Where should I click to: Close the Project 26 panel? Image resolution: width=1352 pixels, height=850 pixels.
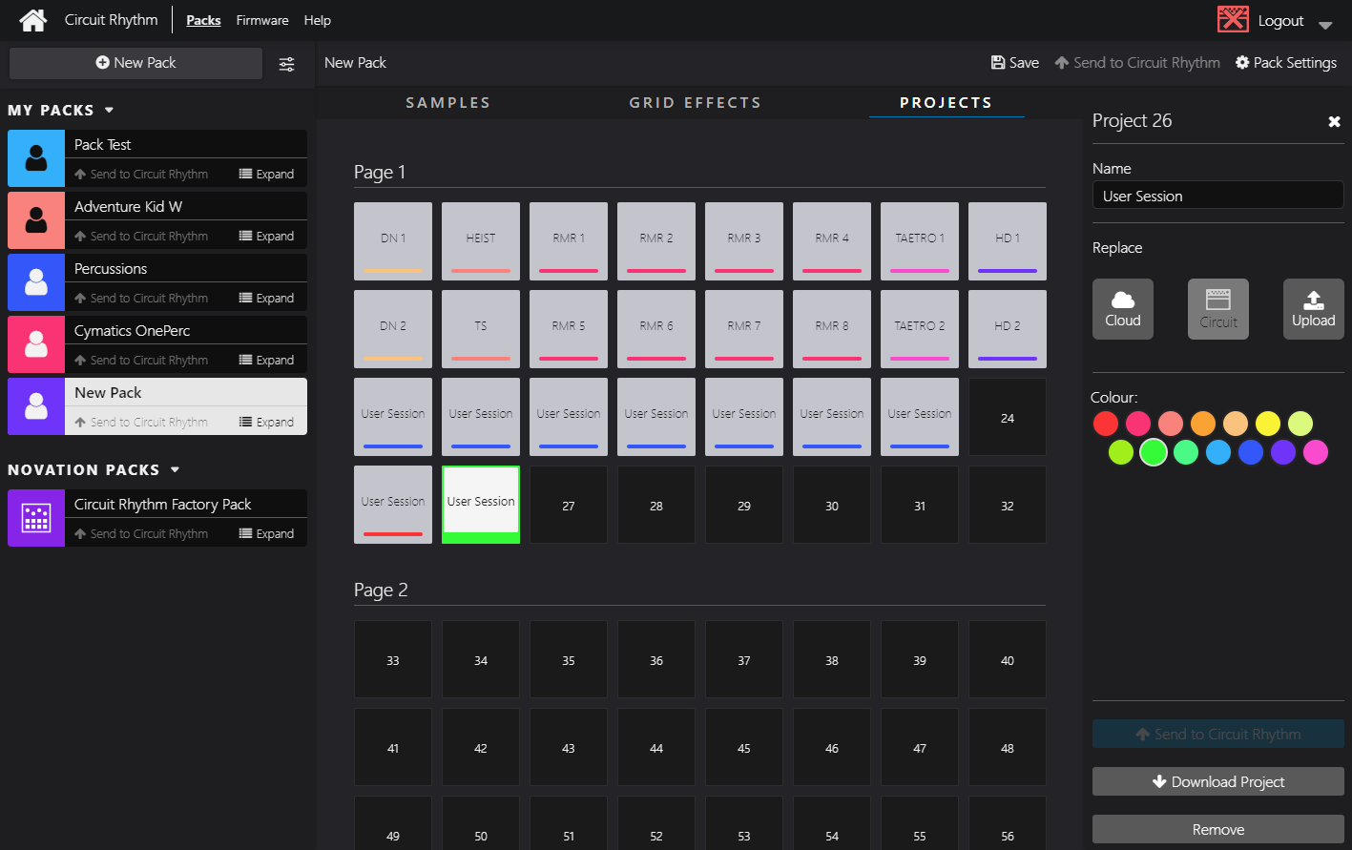[x=1334, y=121]
